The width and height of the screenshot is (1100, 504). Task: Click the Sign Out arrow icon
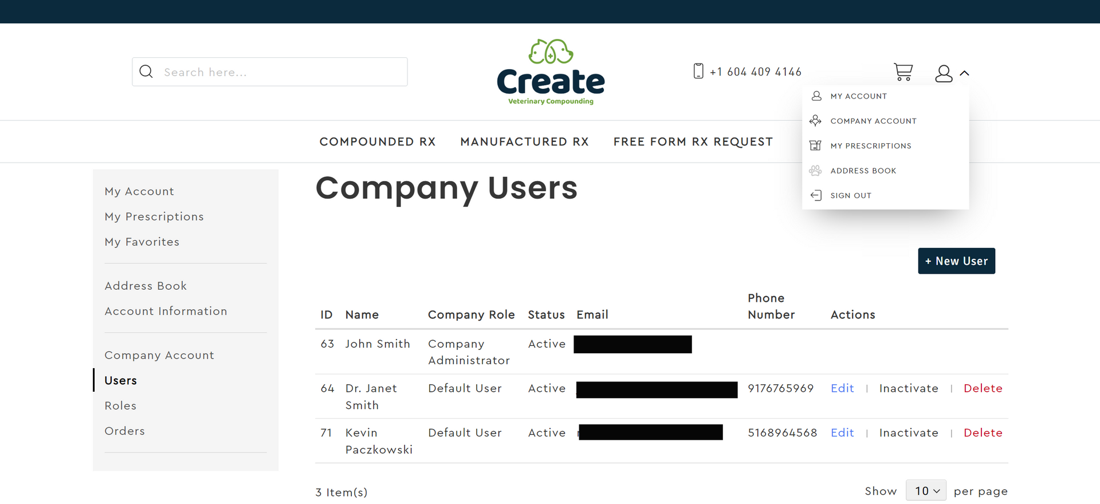(x=816, y=195)
